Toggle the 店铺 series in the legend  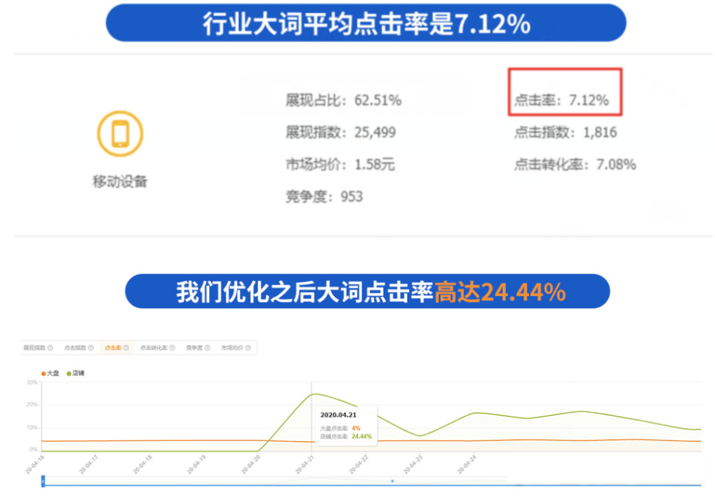click(x=75, y=373)
